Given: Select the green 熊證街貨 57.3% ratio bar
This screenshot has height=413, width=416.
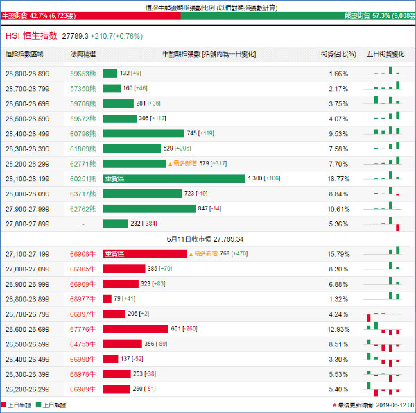Looking at the screenshot, I should pyautogui.click(x=298, y=16).
